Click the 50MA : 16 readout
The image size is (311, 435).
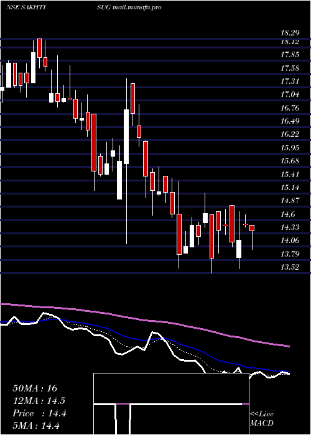[35, 388]
